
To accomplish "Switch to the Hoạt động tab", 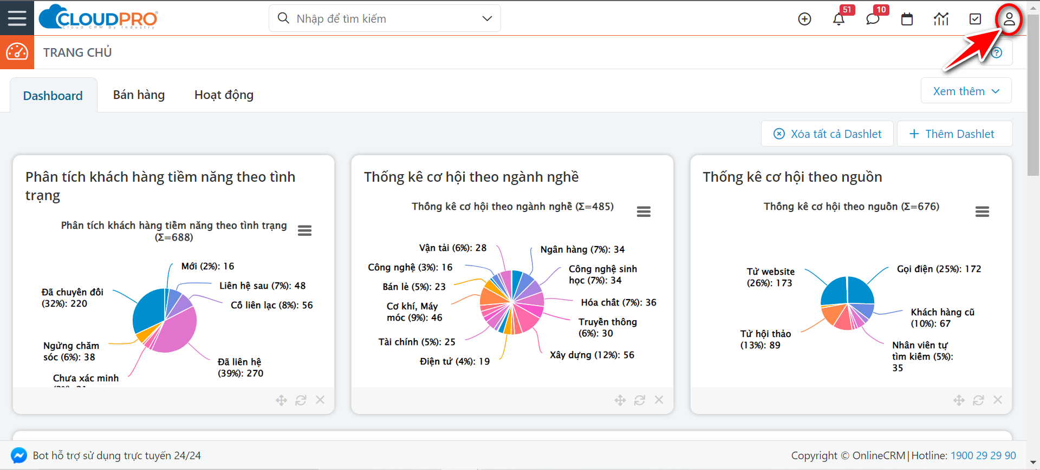I will coord(224,95).
